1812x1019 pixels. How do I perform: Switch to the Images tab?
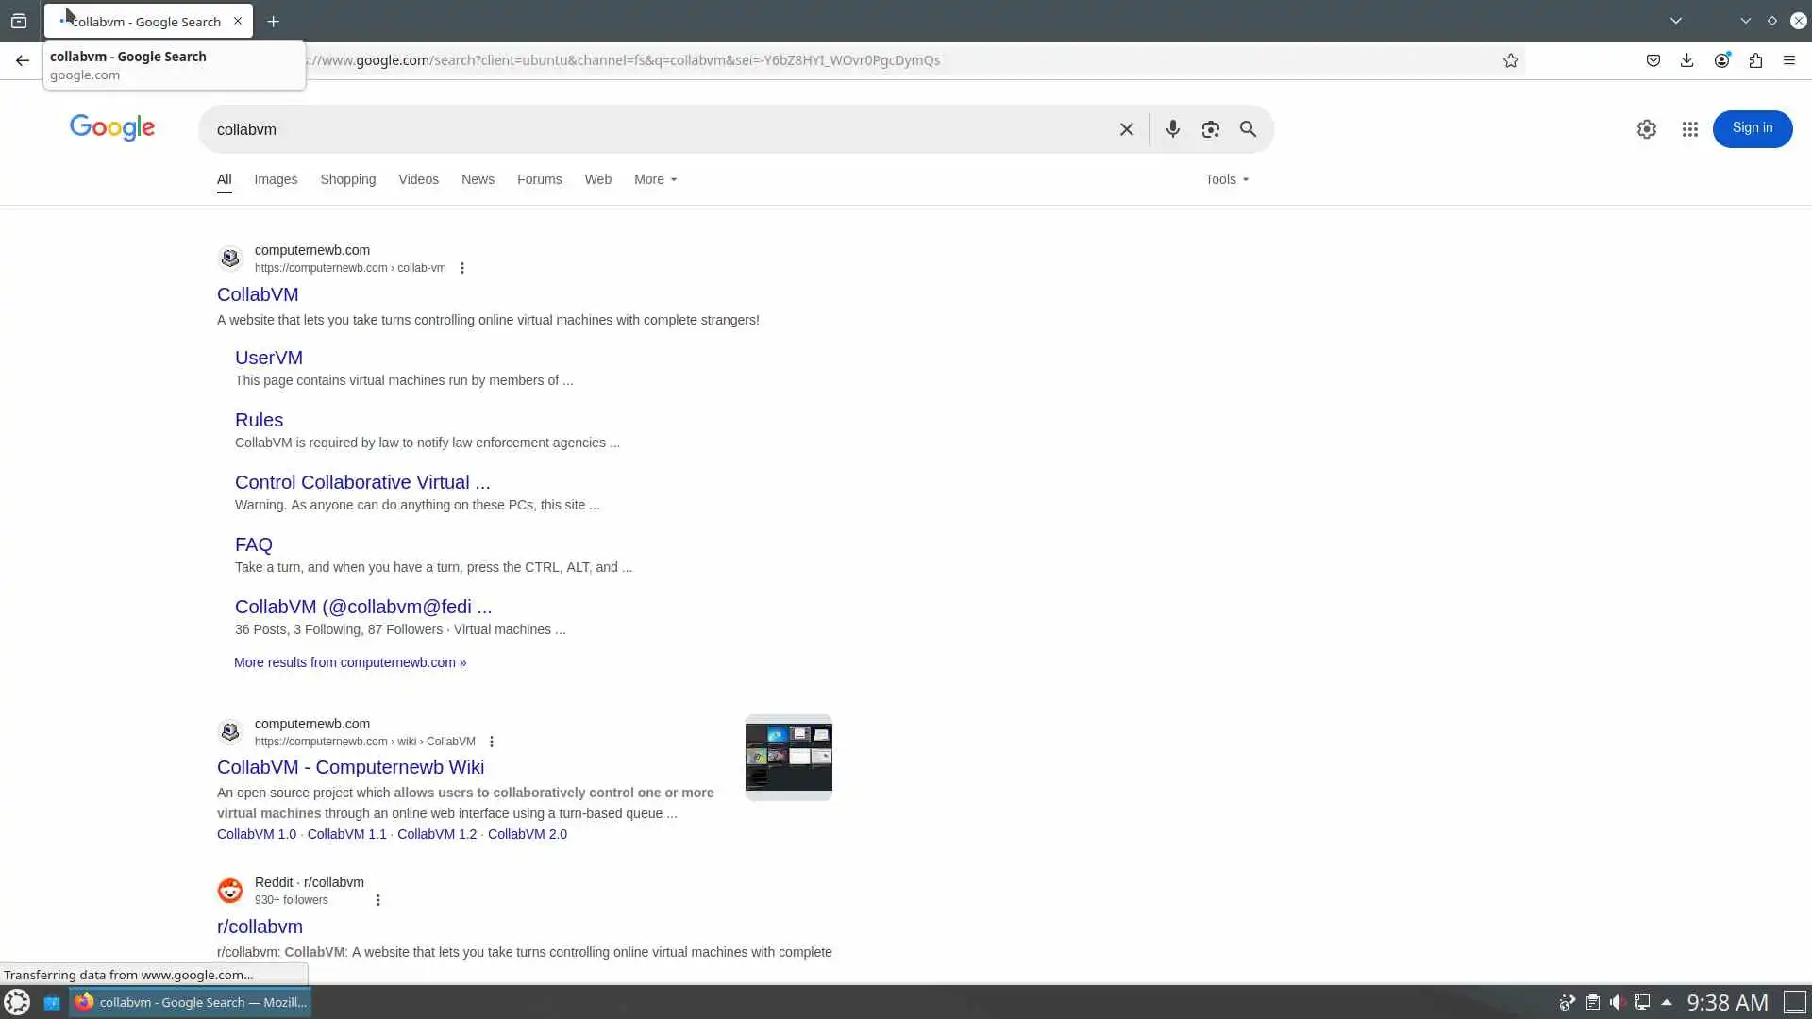[x=275, y=179]
